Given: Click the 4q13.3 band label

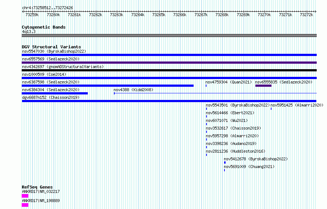Looking at the screenshot, I should tap(29, 31).
